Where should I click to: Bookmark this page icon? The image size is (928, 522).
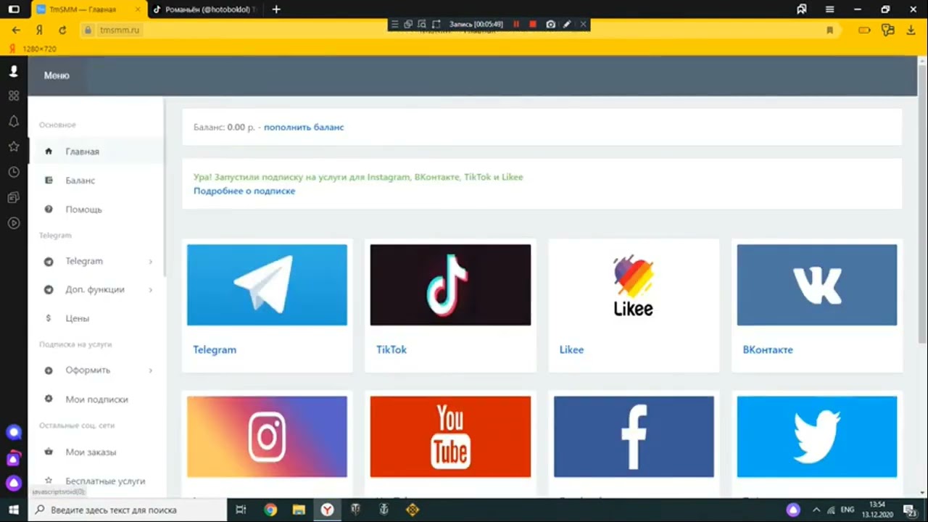pyautogui.click(x=829, y=30)
